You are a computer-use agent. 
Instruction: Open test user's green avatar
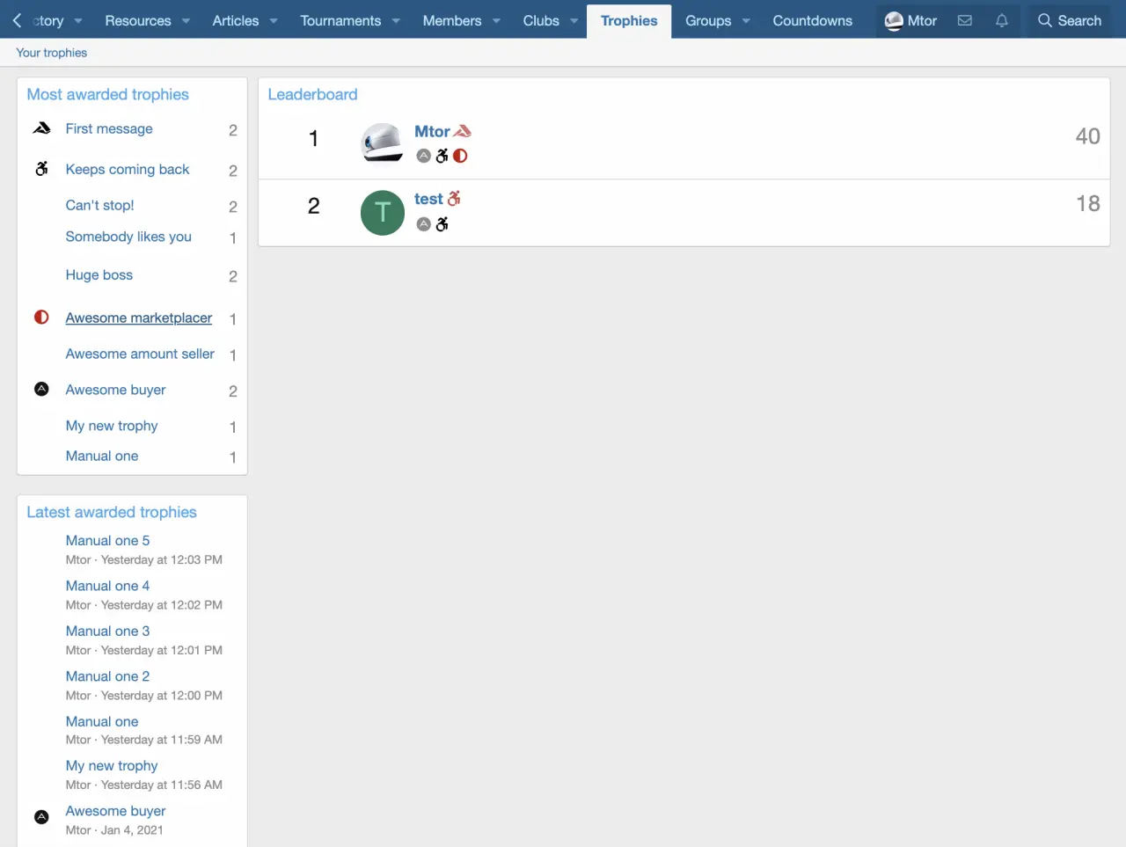click(383, 212)
